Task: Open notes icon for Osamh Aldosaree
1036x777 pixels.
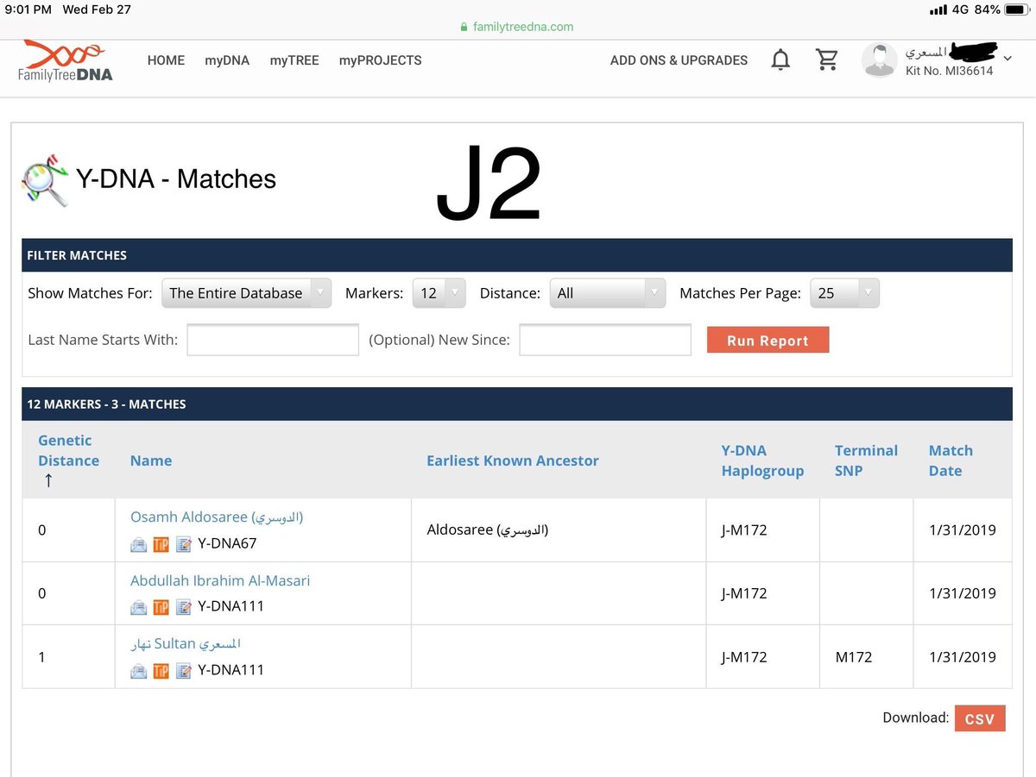Action: pyautogui.click(x=183, y=544)
